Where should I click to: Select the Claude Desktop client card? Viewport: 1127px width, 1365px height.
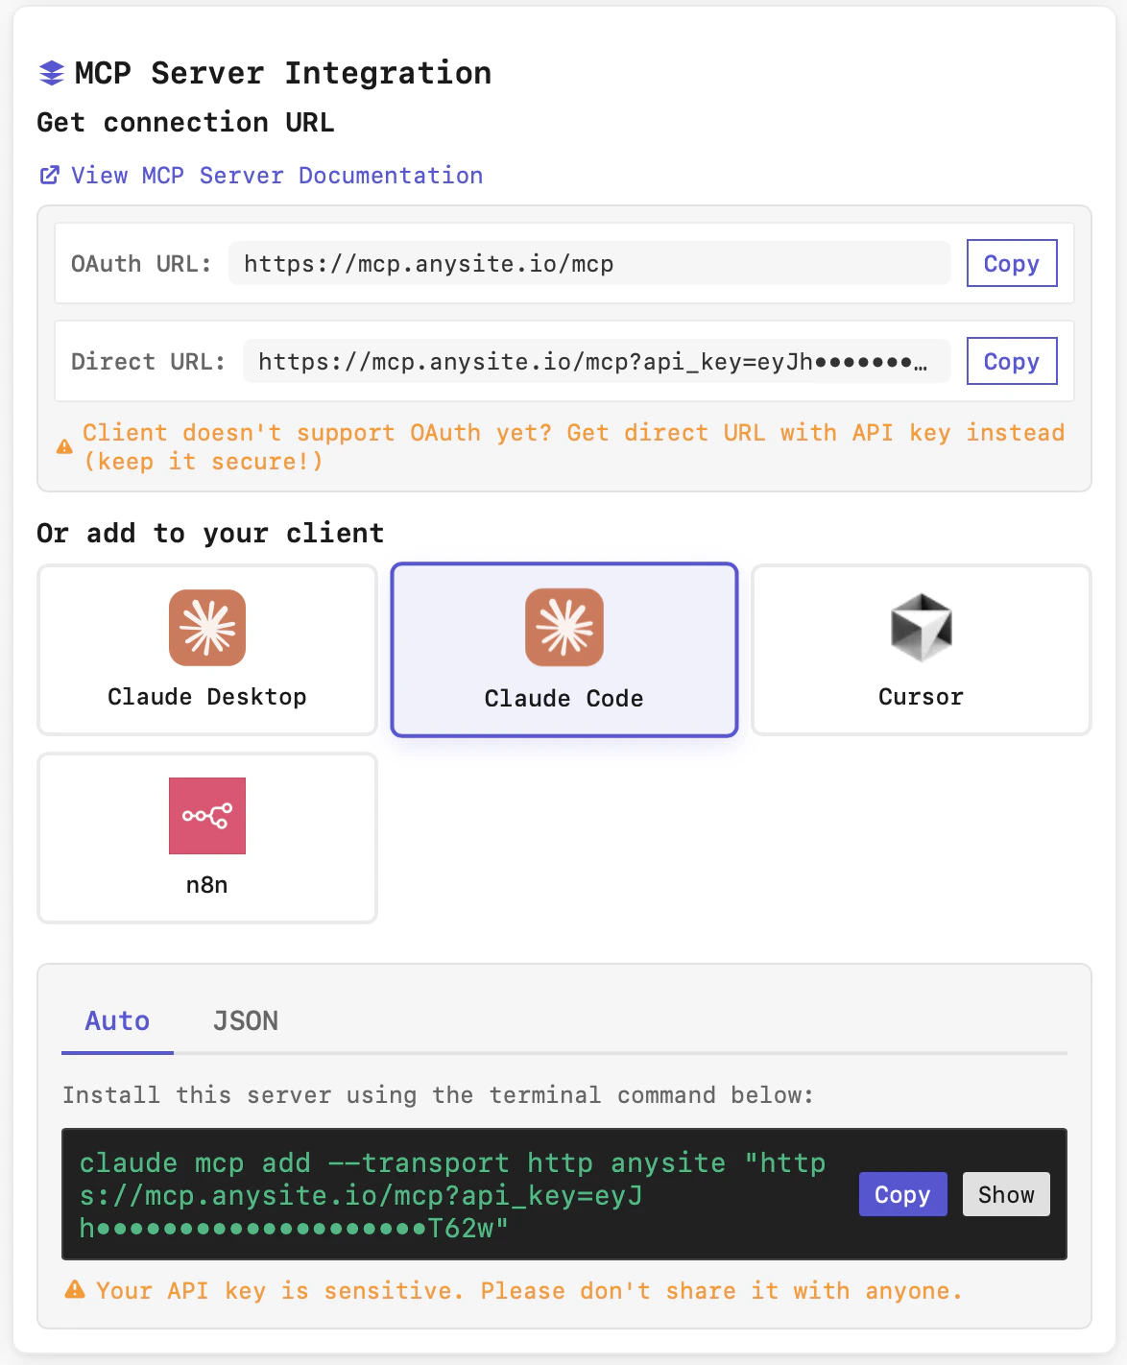(x=206, y=650)
